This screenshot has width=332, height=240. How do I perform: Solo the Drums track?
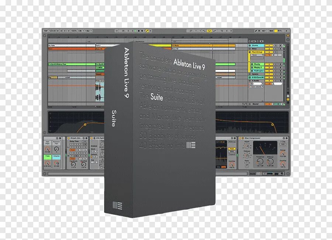[276, 45]
